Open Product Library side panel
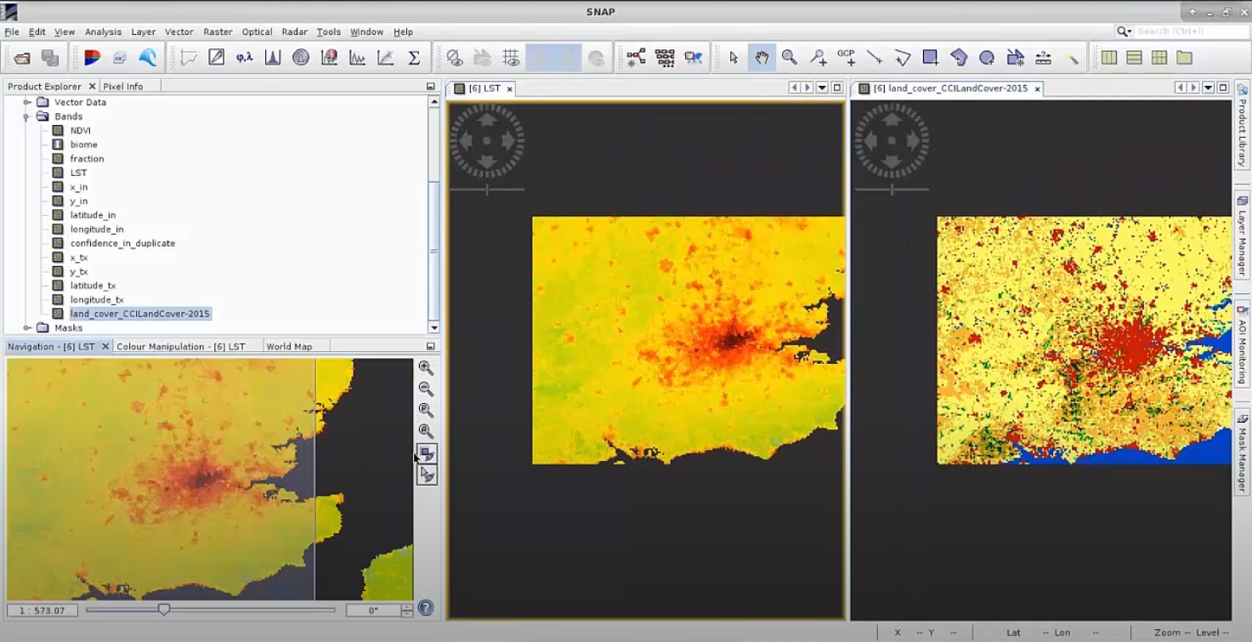The image size is (1252, 642). [x=1242, y=125]
